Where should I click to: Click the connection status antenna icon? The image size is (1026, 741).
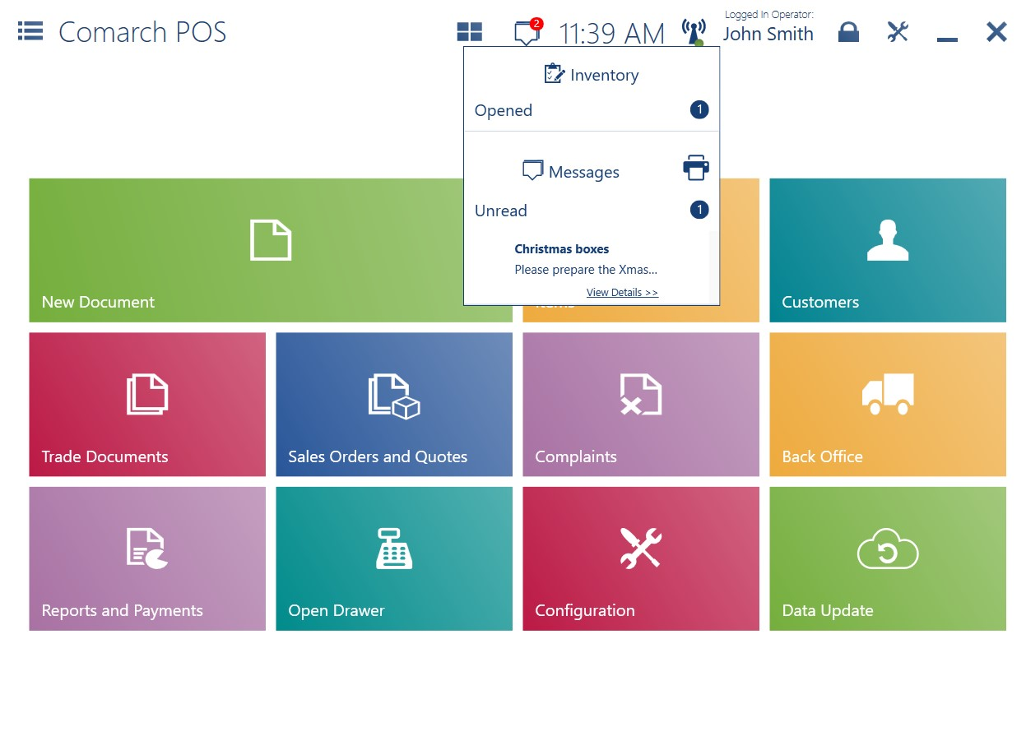tap(694, 32)
